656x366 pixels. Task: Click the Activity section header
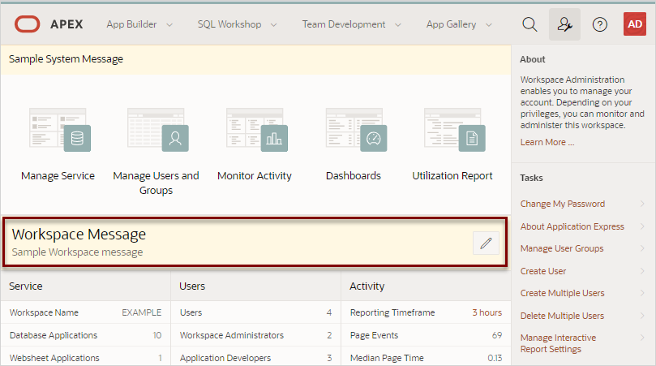[x=367, y=286]
